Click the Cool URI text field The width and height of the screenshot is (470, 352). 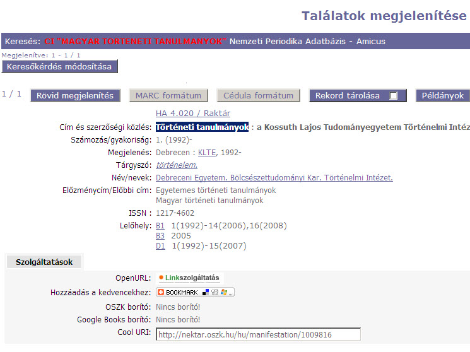tap(258, 334)
